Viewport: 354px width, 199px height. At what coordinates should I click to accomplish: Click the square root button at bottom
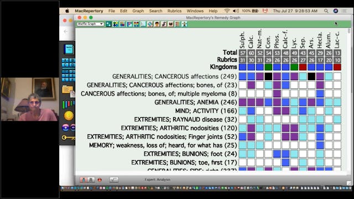point(113,180)
